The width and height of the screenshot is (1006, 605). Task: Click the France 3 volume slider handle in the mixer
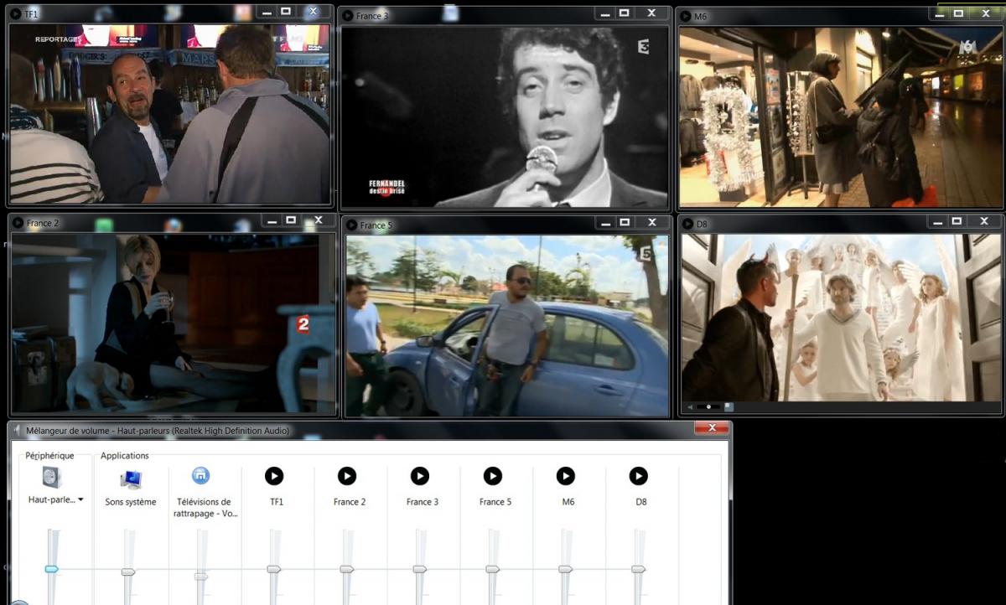pos(420,569)
